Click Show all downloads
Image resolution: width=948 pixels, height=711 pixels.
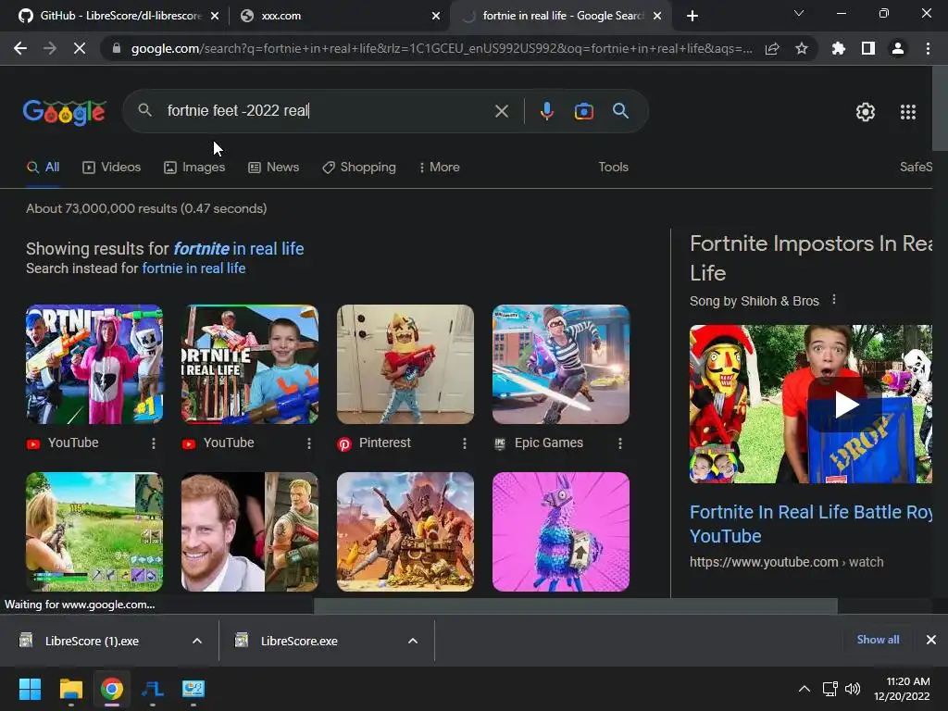click(x=878, y=640)
